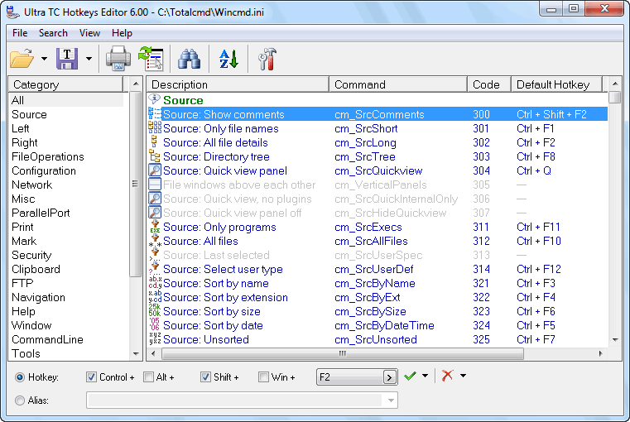Click the Source group header icon
The image size is (630, 422).
[x=155, y=99]
